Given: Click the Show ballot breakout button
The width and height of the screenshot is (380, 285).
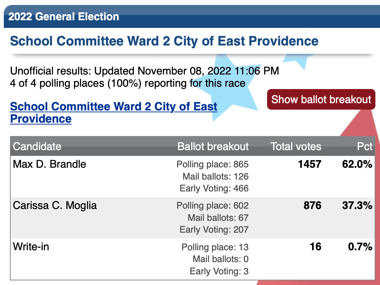Looking at the screenshot, I should coord(321,99).
